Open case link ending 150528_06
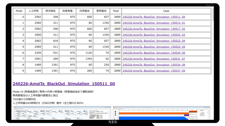 click(x=154, y=53)
